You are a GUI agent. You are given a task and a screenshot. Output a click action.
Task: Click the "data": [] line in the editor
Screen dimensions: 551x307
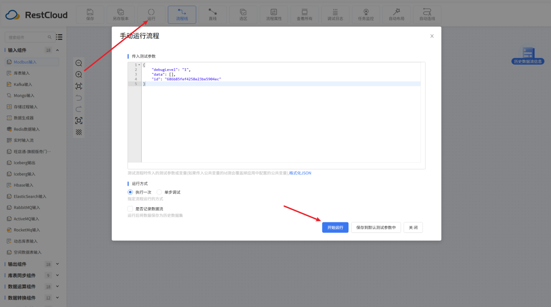163,74
